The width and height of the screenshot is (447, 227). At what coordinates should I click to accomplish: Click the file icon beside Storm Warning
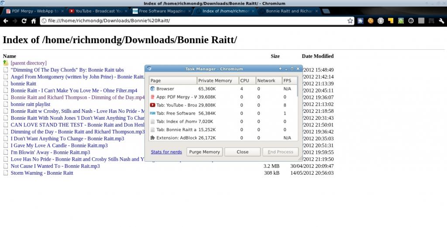pos(6,173)
